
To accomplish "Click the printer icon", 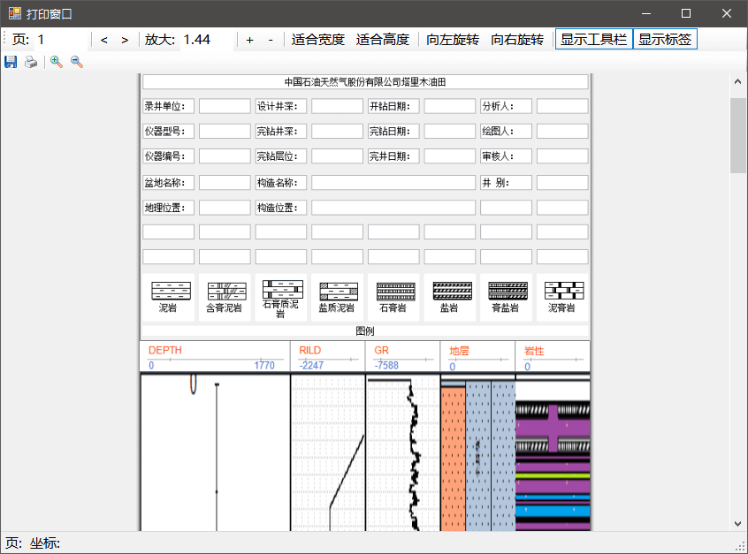I will 31,62.
